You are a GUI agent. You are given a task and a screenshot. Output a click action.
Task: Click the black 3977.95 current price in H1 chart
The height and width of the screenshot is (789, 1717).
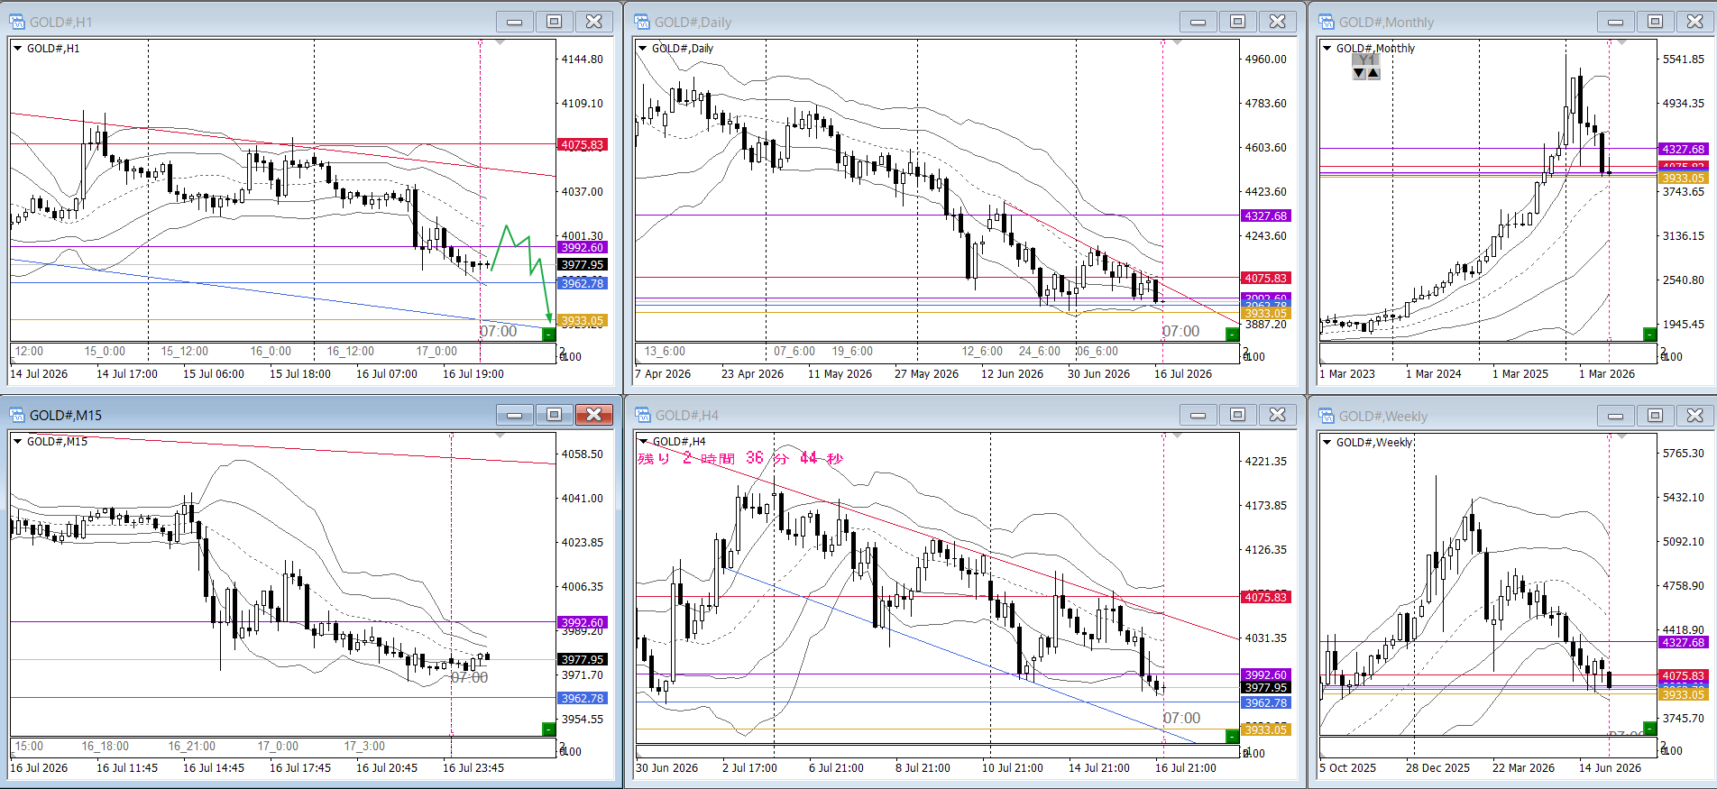583,265
